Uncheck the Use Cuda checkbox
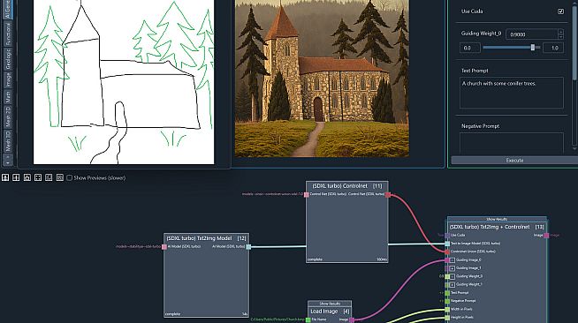Viewport: 578px width, 323px height. coord(560,11)
